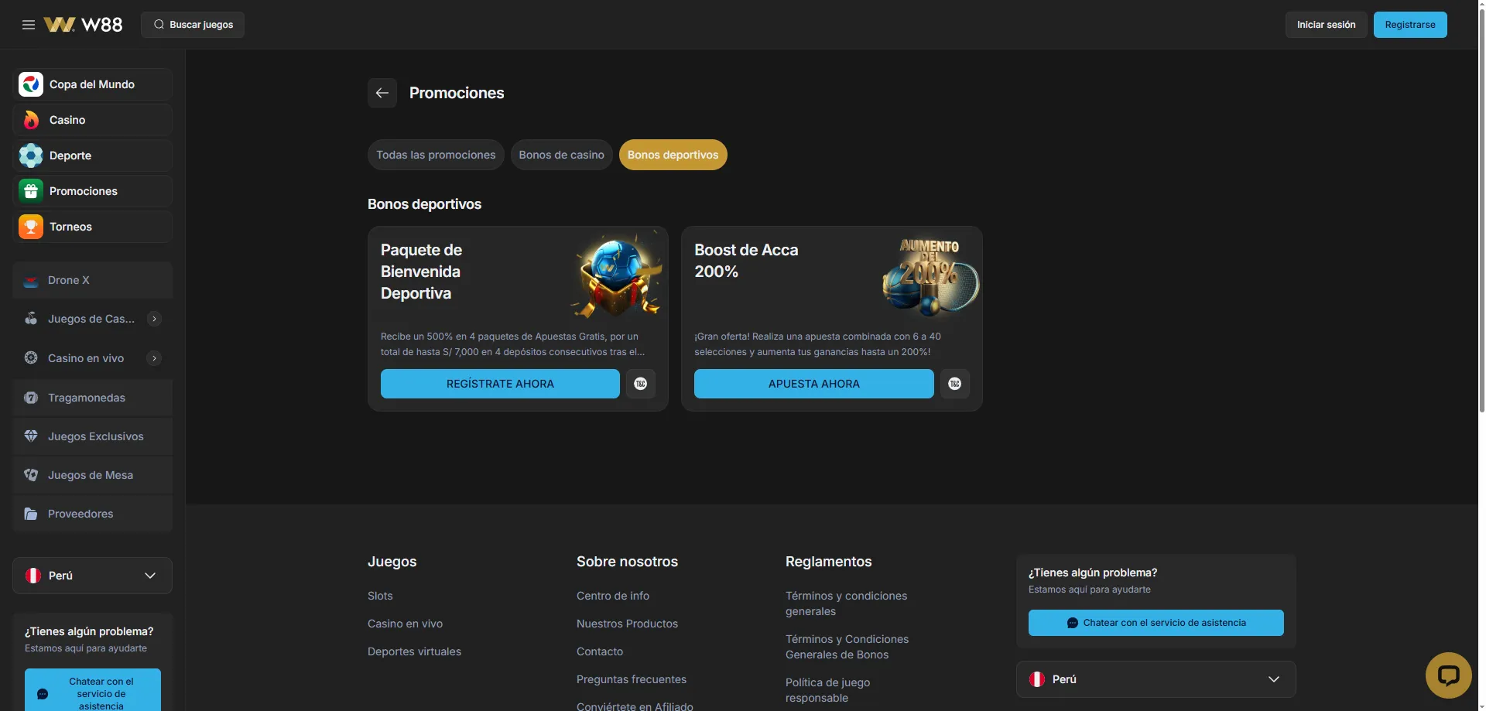Click the Boost de Acca 200% image
1486x711 pixels.
[x=930, y=277]
